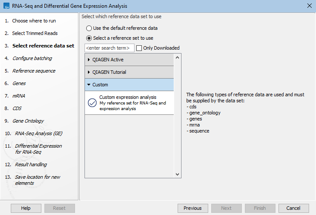Select 'Select a reference set to use' option
This screenshot has width=316, height=215.
pyautogui.click(x=89, y=38)
